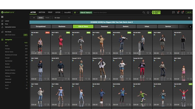Select Sci-Fi category in sidebar
Screen dimensions: 195x109
(7, 85)
